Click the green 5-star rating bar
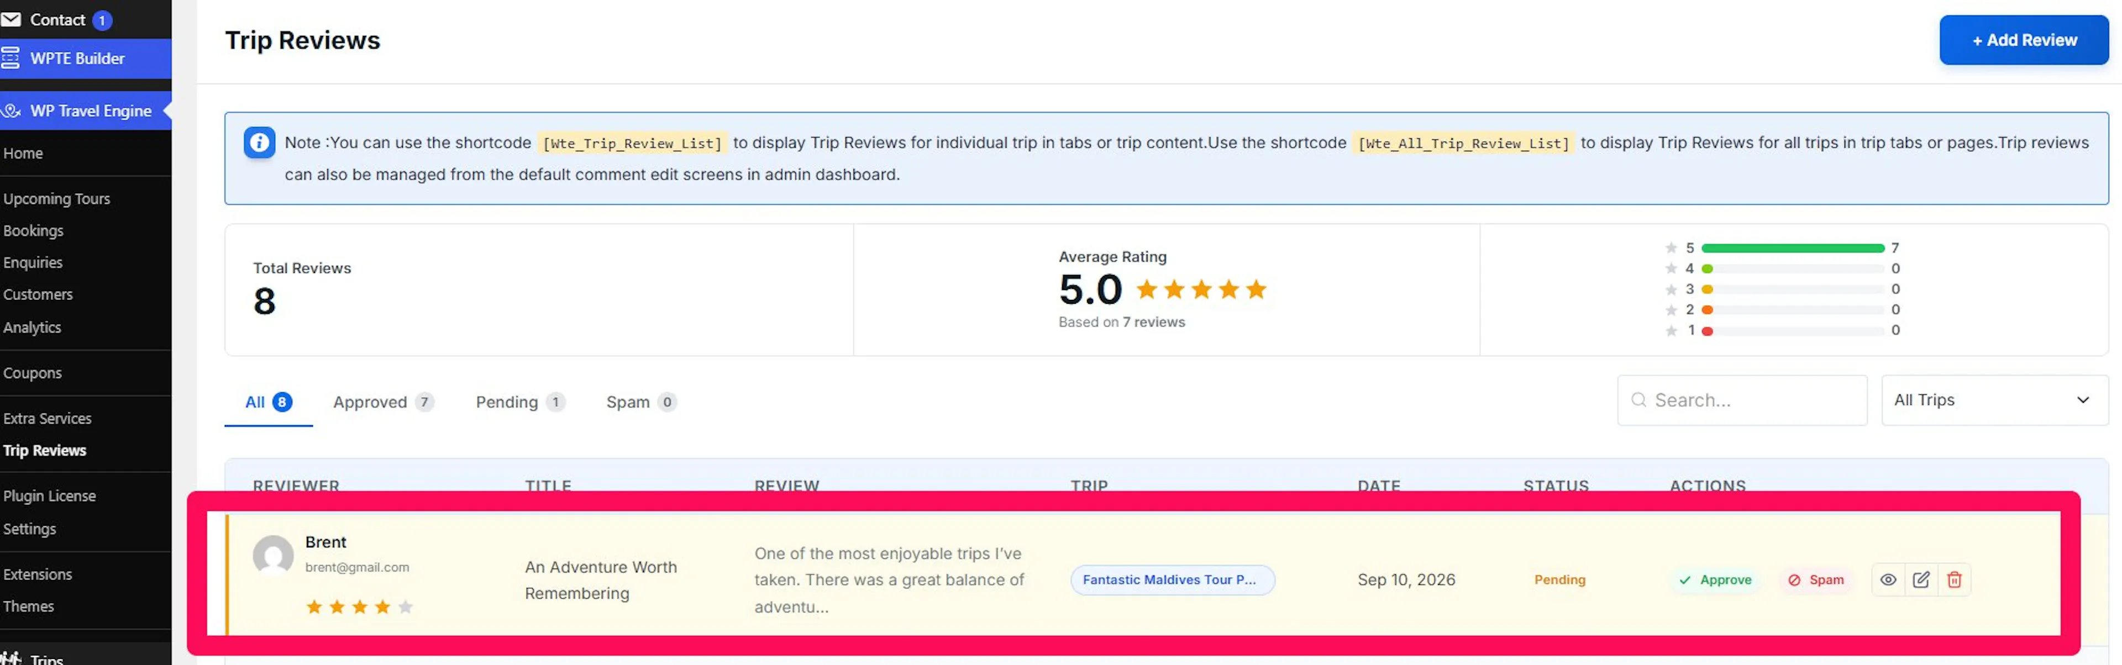 (1793, 248)
